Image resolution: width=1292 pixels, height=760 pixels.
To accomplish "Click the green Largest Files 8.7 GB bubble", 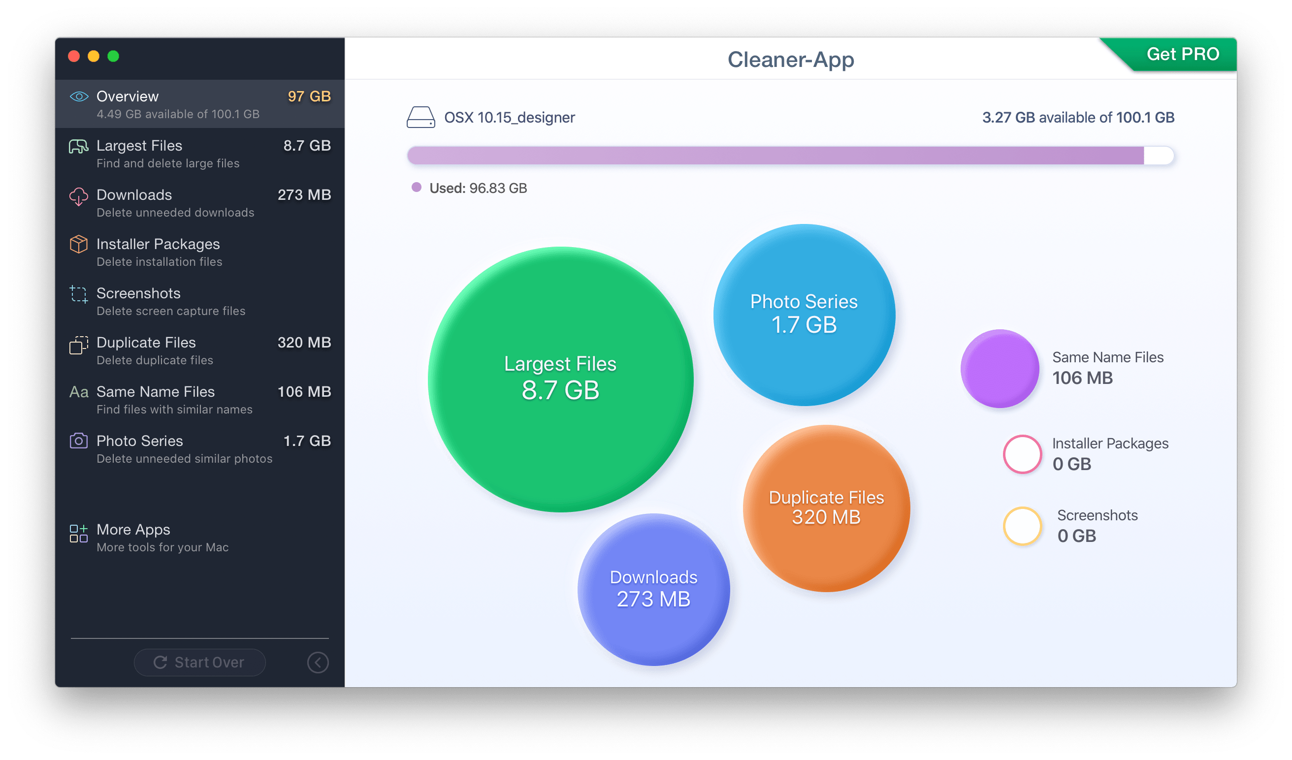I will (x=560, y=380).
